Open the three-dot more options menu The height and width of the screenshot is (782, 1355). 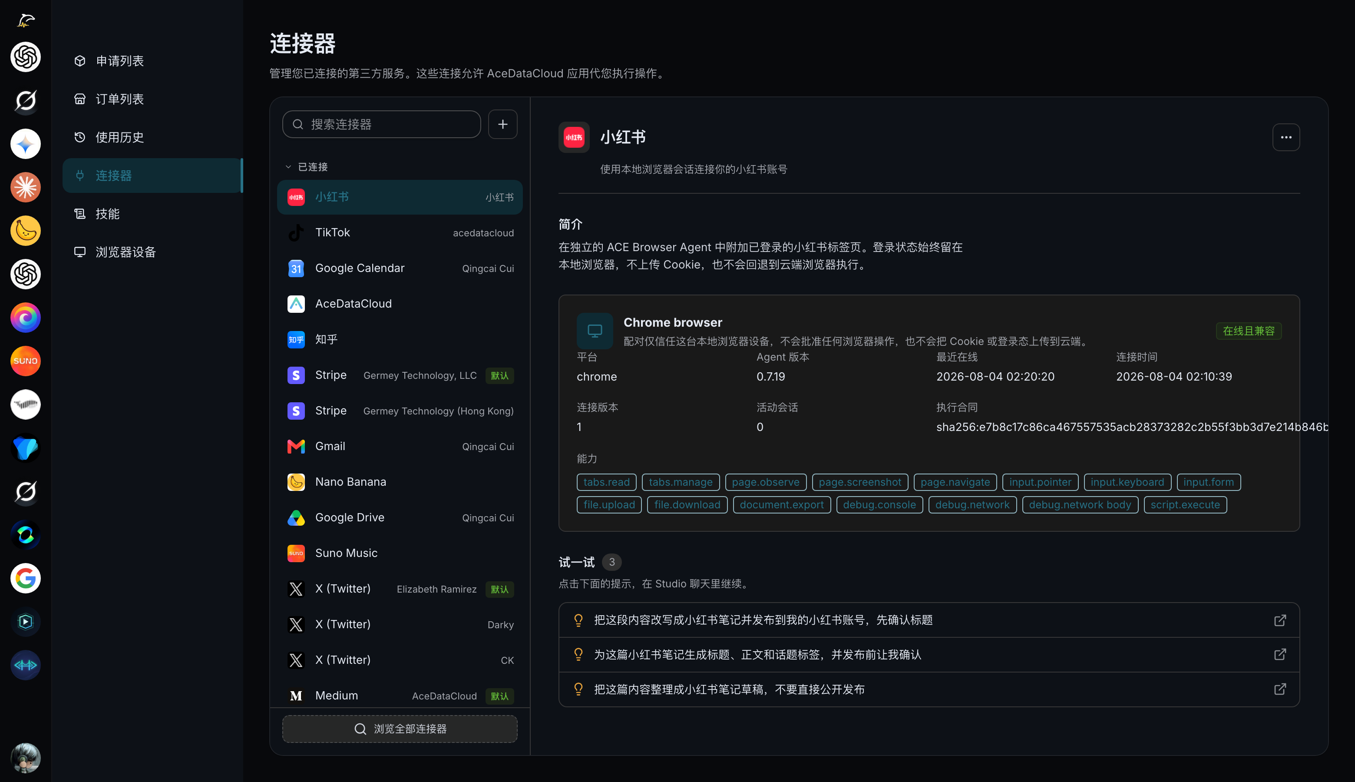[1286, 137]
